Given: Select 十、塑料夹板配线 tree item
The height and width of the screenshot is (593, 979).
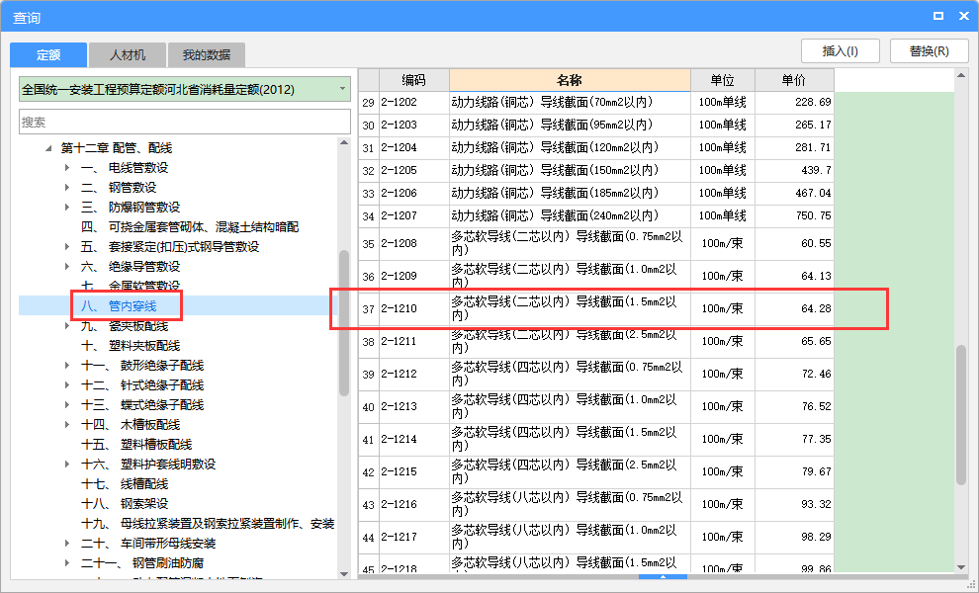Looking at the screenshot, I should point(131,346).
